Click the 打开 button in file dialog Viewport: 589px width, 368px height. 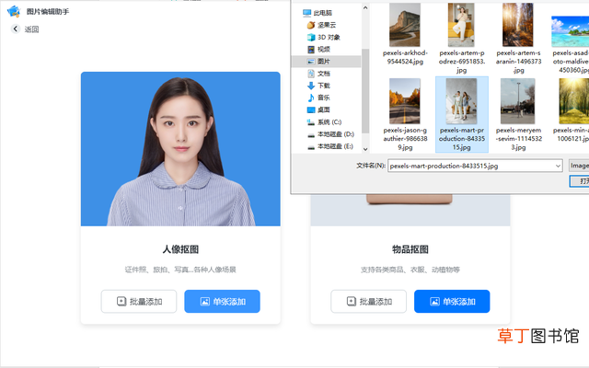(x=580, y=181)
